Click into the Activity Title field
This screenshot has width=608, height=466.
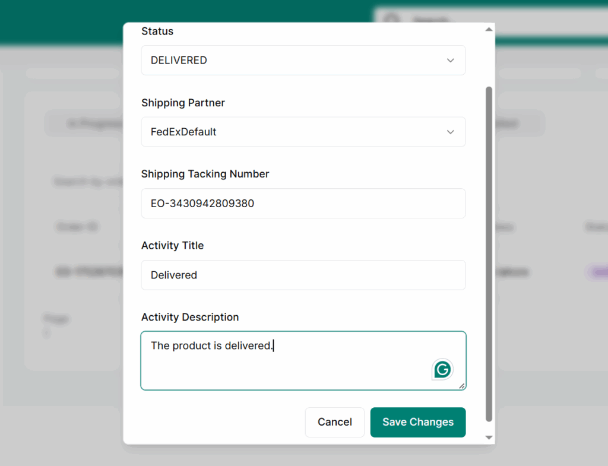click(303, 275)
